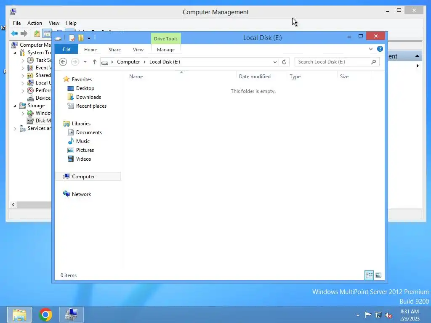The height and width of the screenshot is (323, 431).
Task: Click Computer in the address bar breadcrumb
Action: pos(128,62)
